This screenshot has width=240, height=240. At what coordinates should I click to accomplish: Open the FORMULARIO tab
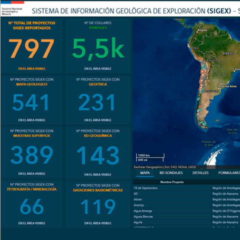229,173
